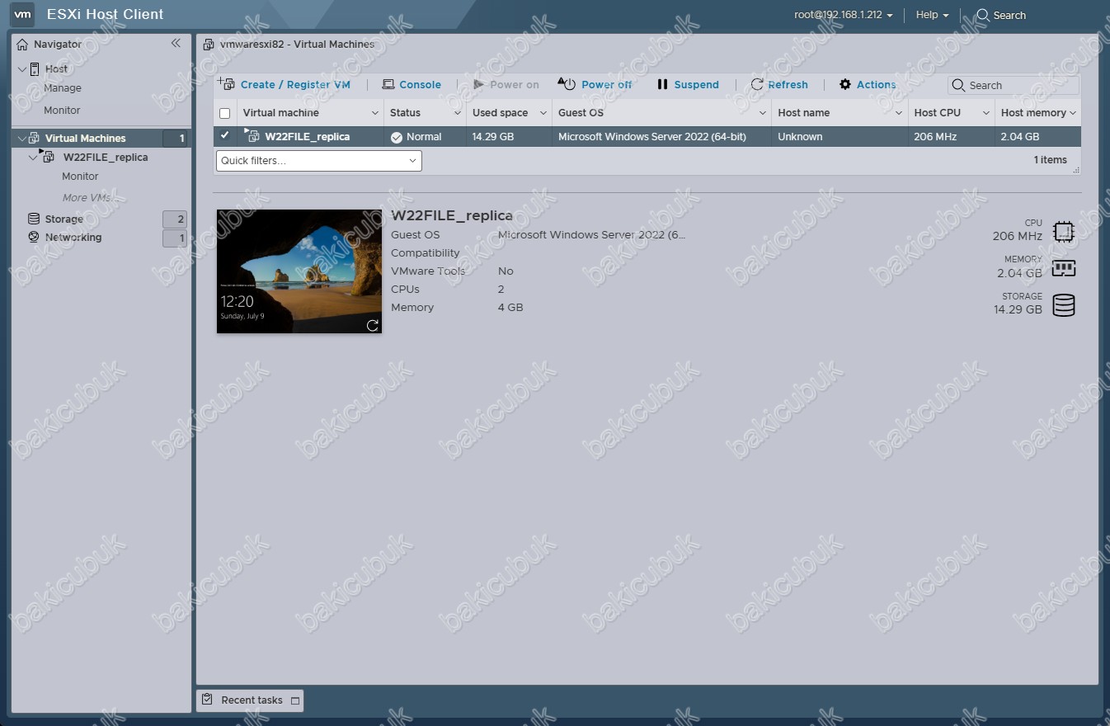Click the W22FILE_replica VM icon in Navigator tree
1110x726 pixels.
pyautogui.click(x=49, y=156)
